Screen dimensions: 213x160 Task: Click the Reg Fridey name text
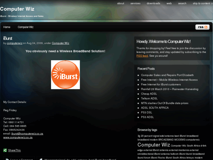[x=10, y=110]
